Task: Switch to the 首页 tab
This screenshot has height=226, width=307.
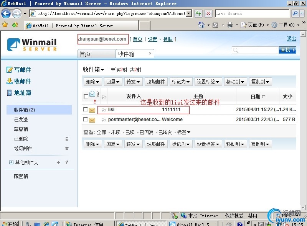Action: click(x=97, y=54)
